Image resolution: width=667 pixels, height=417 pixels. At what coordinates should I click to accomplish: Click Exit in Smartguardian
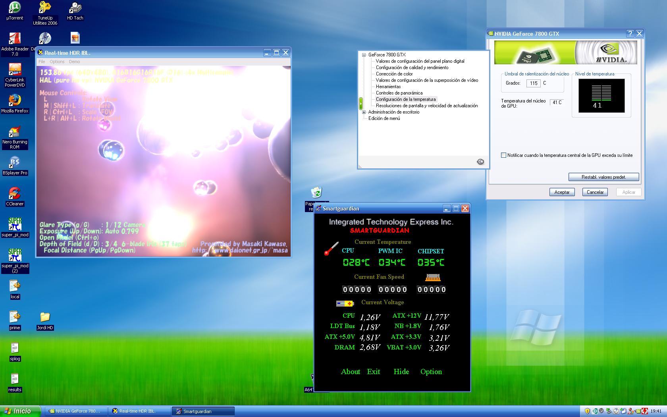(373, 372)
